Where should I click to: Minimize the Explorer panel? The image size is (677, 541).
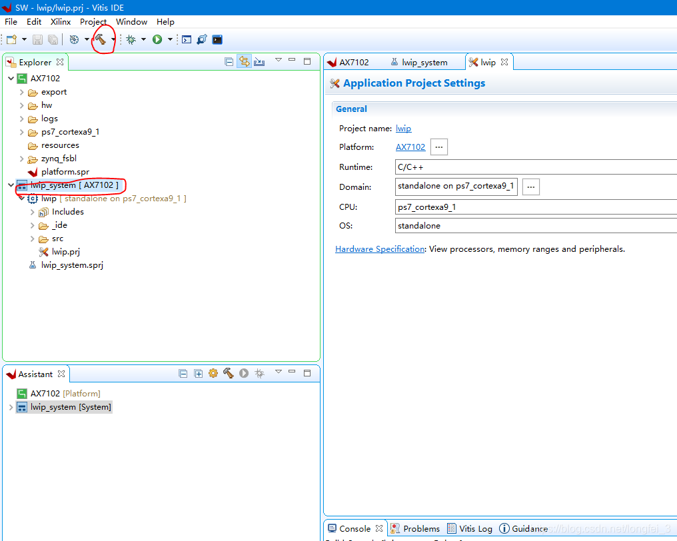(x=292, y=60)
